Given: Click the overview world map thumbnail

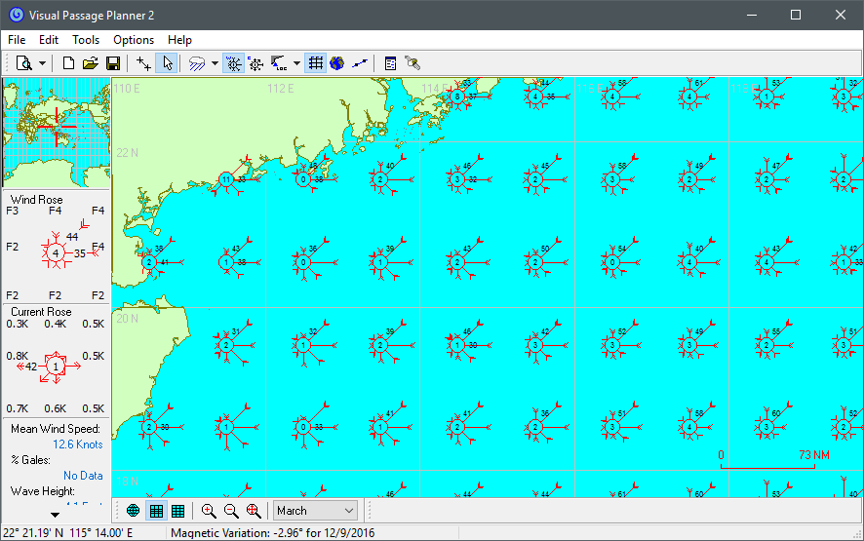Looking at the screenshot, I should 56,132.
